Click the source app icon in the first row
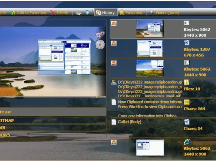The image size is (216, 162). pos(186,23)
